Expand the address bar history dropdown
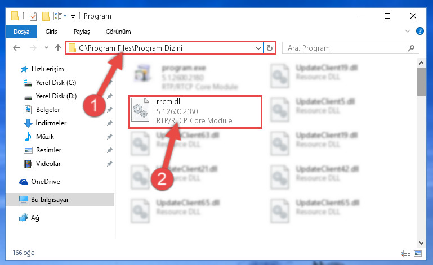The image size is (433, 265). coord(258,48)
